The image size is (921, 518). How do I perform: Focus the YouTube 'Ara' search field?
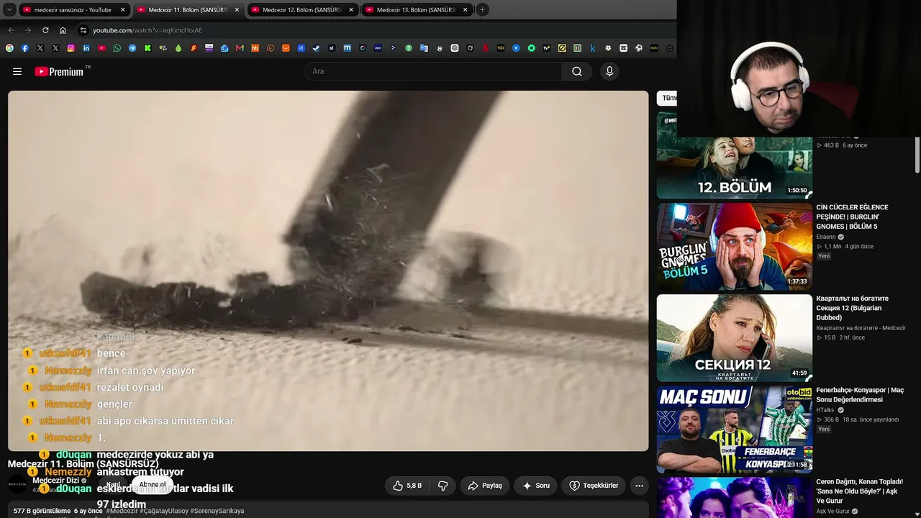click(434, 71)
